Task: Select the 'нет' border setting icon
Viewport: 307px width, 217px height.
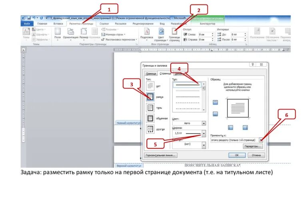Action: tap(150, 86)
